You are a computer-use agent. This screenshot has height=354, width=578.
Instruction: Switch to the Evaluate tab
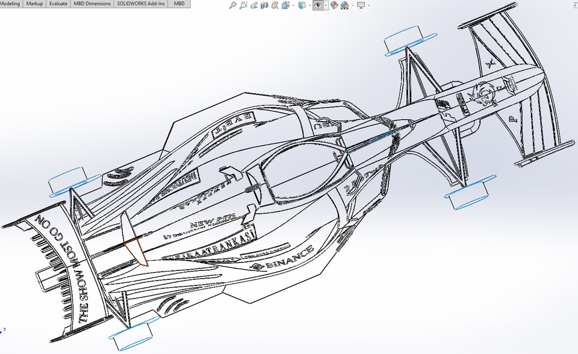[x=58, y=3]
